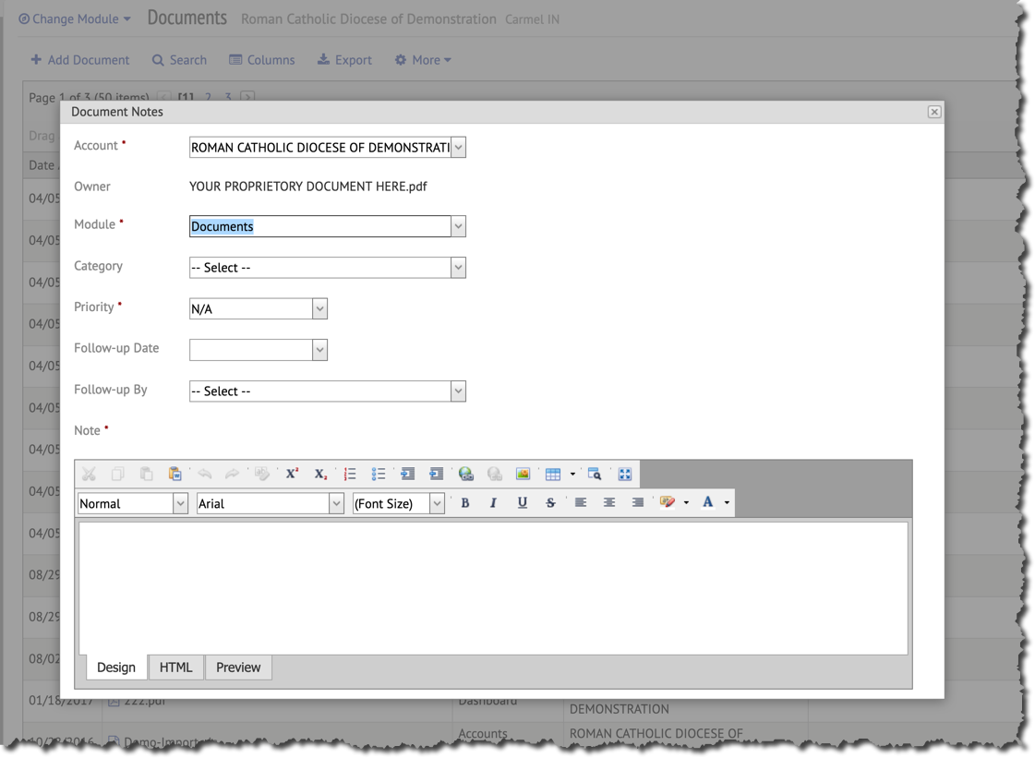Expand the Priority dropdown showing N/A

click(258, 309)
